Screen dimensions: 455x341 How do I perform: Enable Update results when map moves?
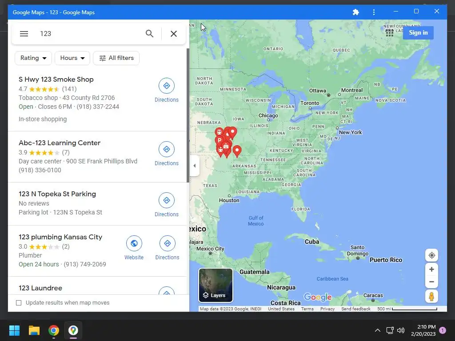(x=19, y=303)
